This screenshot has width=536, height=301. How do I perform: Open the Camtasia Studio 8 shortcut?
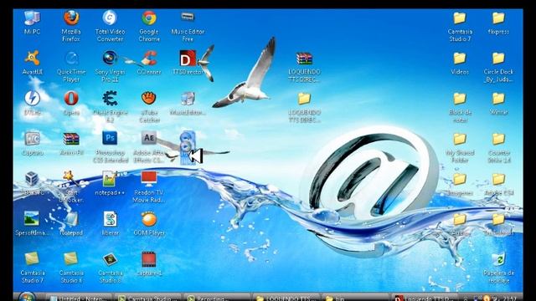point(110,259)
